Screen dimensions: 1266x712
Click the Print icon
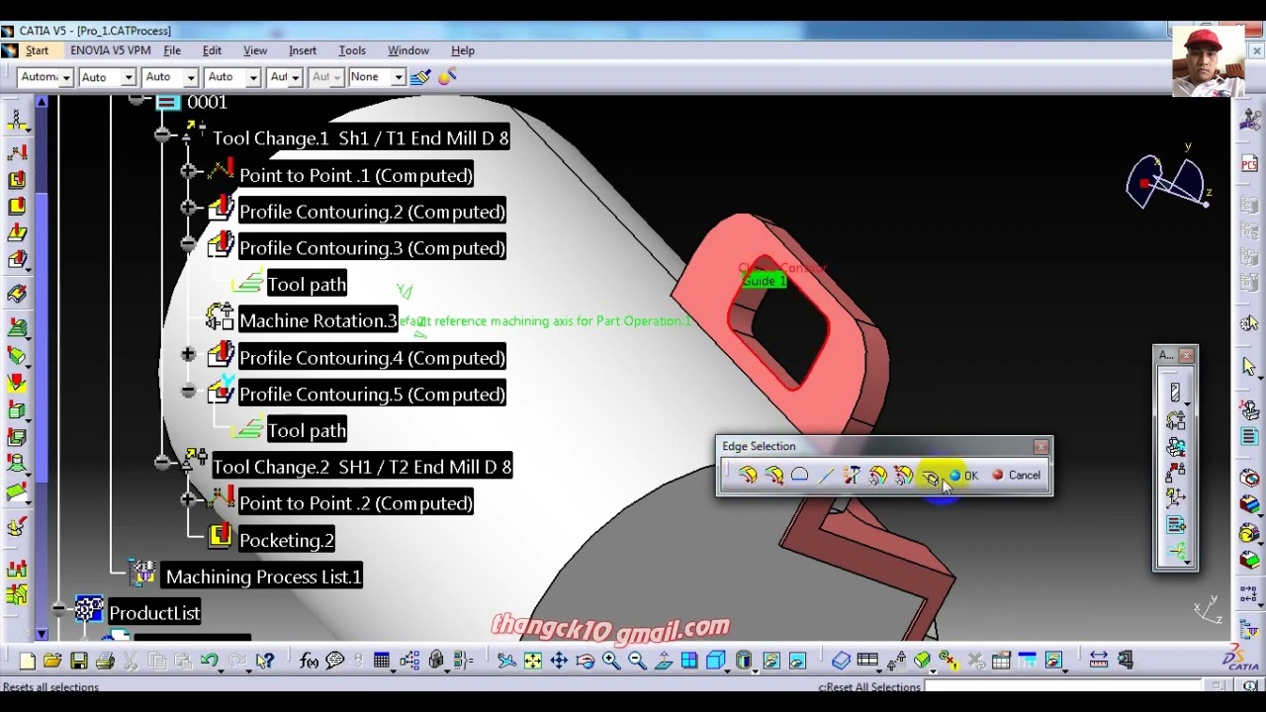(105, 661)
